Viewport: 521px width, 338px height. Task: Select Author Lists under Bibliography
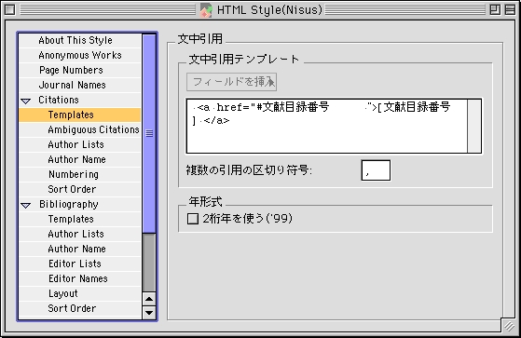[80, 234]
